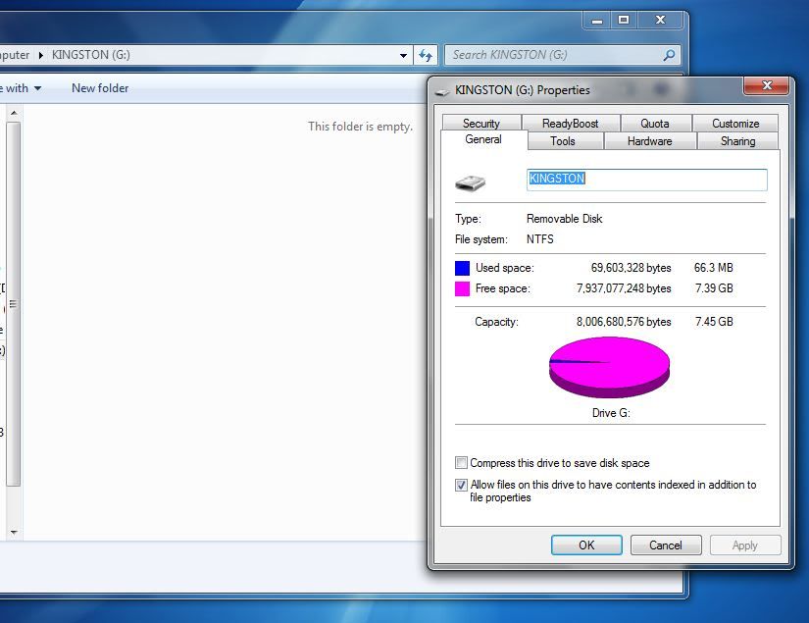Click the drive icon beside the volume name field
Image resolution: width=809 pixels, height=623 pixels.
click(x=470, y=182)
